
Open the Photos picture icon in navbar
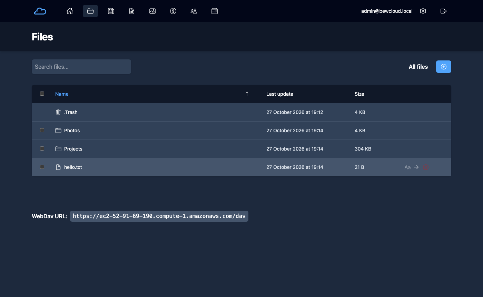pyautogui.click(x=152, y=11)
